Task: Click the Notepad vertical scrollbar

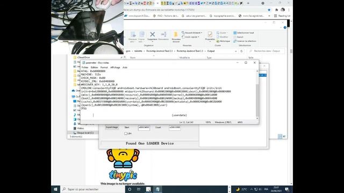Action: pos(257,94)
